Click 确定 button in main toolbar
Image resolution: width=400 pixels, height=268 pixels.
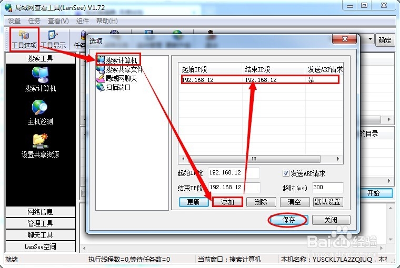(x=385, y=40)
